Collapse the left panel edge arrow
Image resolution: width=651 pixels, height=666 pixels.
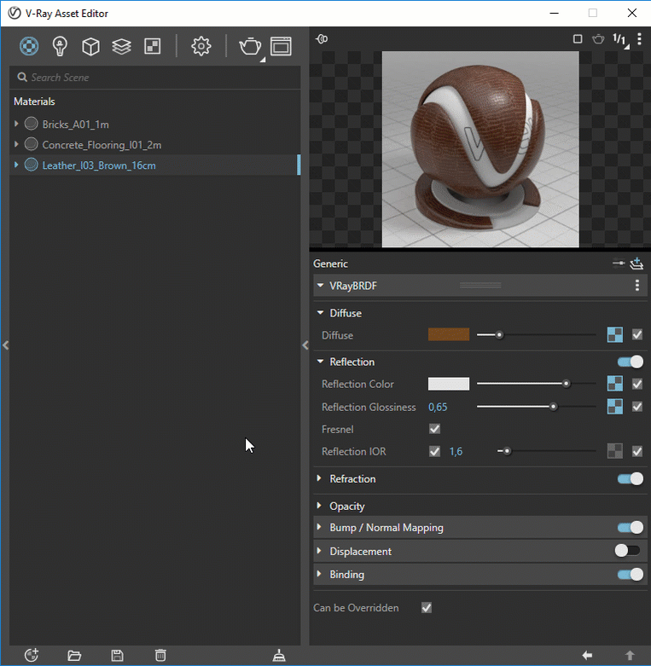tap(5, 345)
